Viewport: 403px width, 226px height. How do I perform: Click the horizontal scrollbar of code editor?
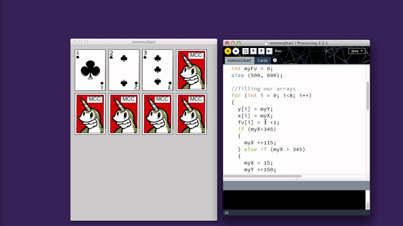point(263,176)
